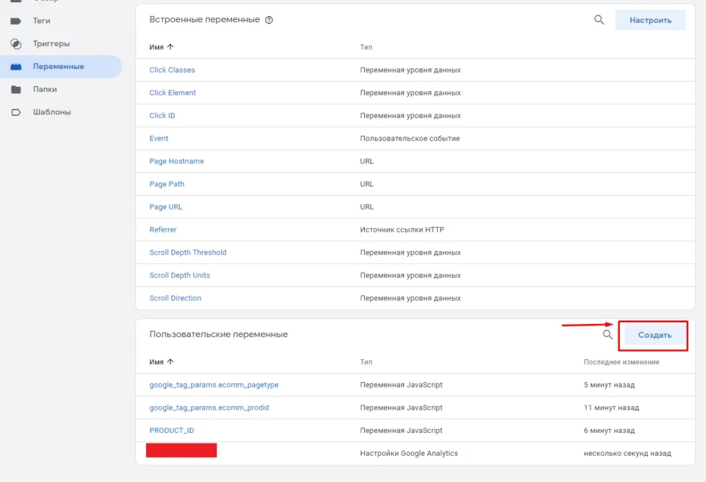
Task: Sort user variables by last modified column
Action: point(621,362)
